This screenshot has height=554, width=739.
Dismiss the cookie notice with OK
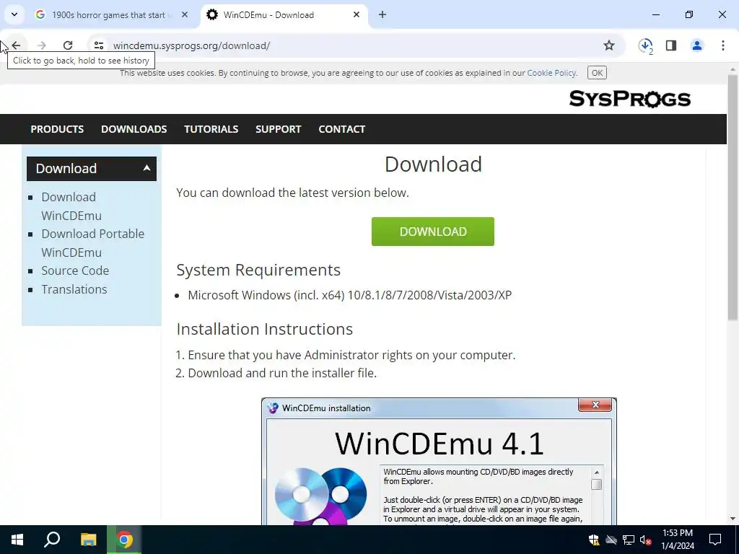click(x=597, y=73)
